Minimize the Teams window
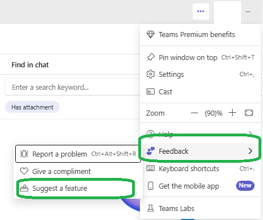 coord(248,12)
